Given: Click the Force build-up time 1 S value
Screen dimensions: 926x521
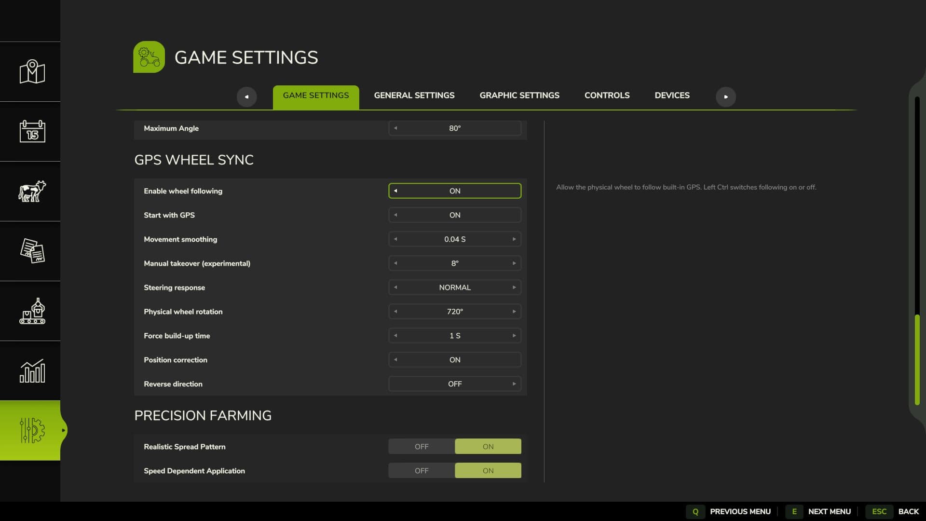Looking at the screenshot, I should tap(455, 335).
